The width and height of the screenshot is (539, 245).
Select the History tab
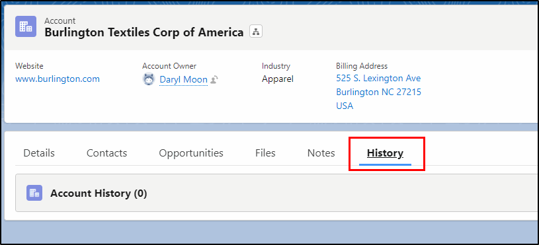(385, 153)
